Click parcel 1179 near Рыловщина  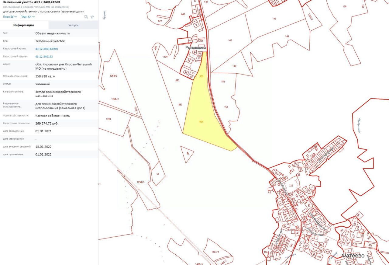pos(165,57)
